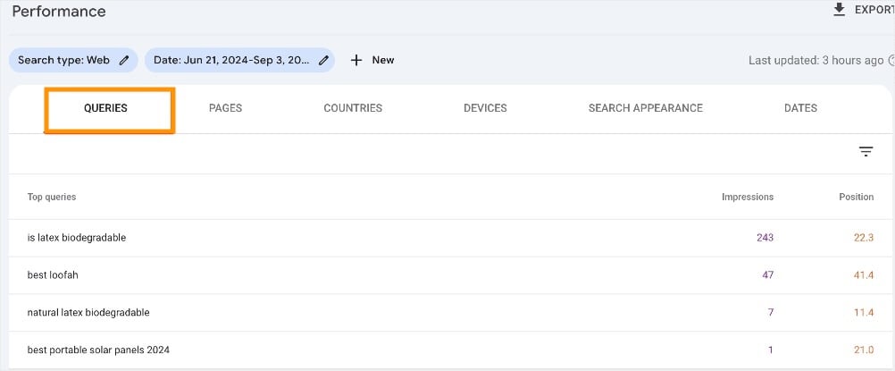Switch to the Devices tab
Screen dimensions: 895x371
pos(485,108)
